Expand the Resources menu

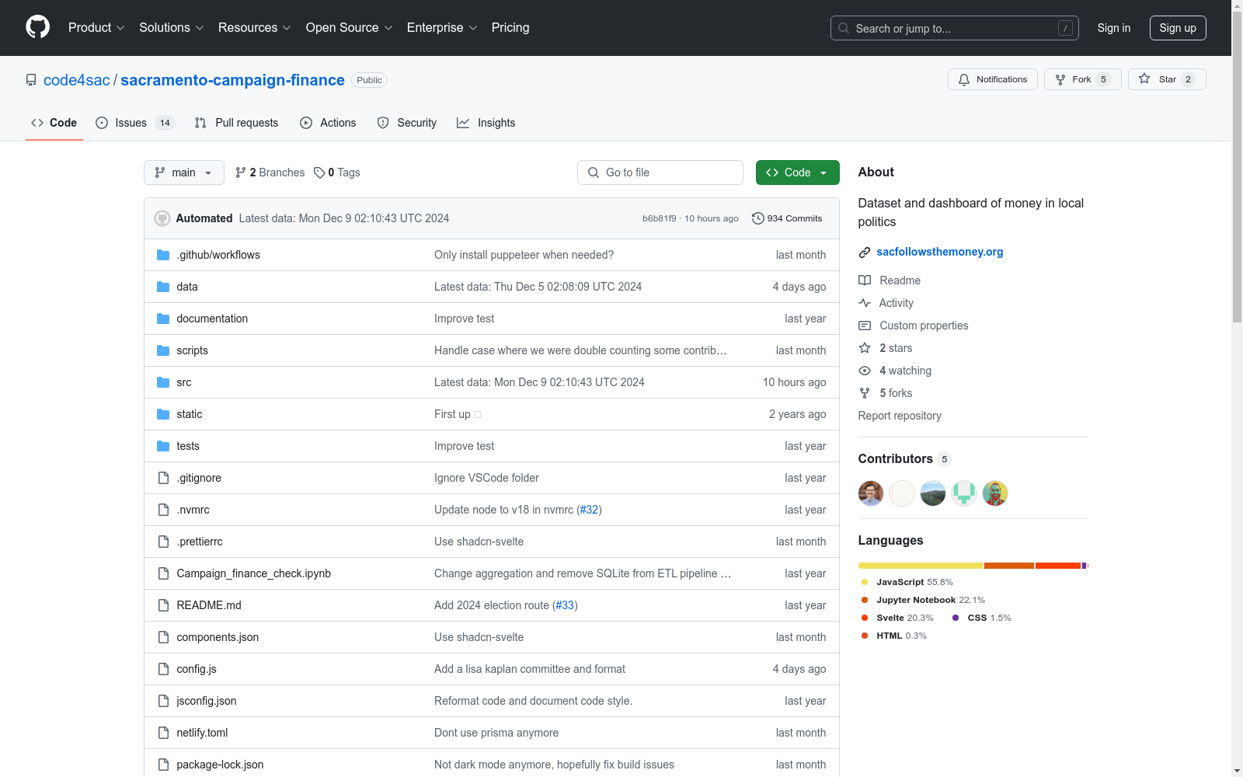[x=255, y=27]
